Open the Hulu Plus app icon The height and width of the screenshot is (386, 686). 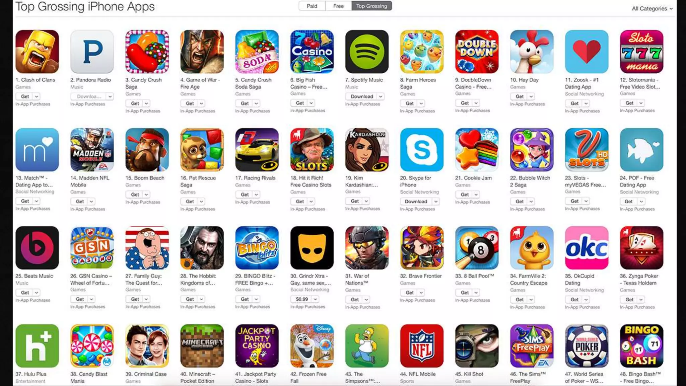pyautogui.click(x=37, y=346)
